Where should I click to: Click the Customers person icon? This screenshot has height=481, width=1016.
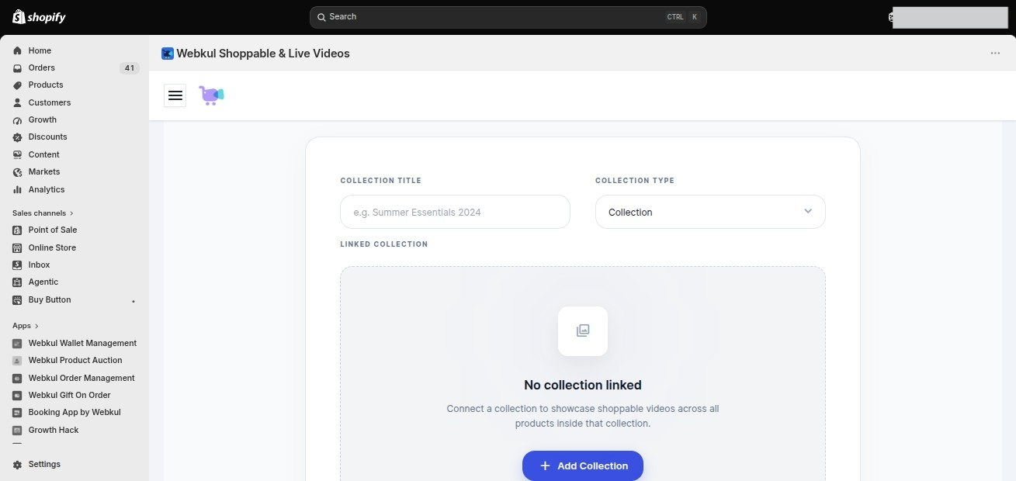click(17, 102)
